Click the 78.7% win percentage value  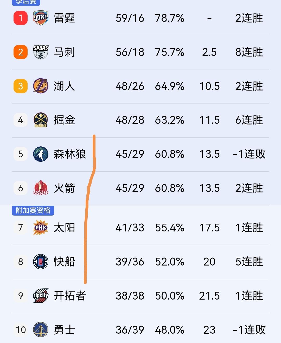pos(170,18)
